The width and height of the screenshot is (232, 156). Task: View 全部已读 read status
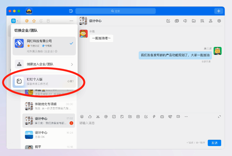(206, 62)
